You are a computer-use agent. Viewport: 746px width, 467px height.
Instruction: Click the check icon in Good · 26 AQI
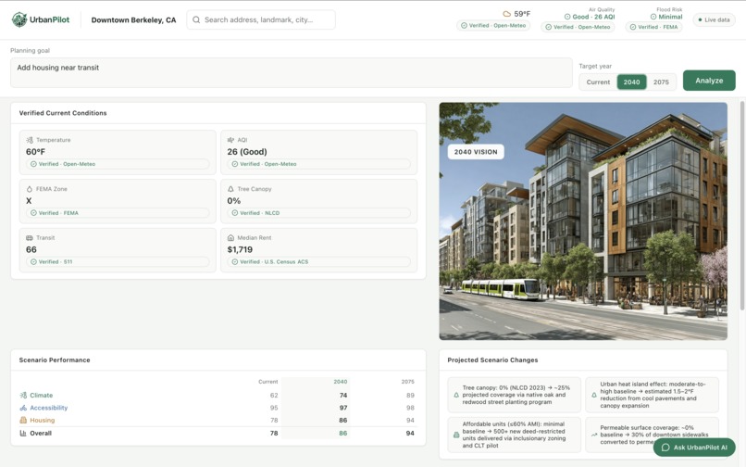(567, 17)
